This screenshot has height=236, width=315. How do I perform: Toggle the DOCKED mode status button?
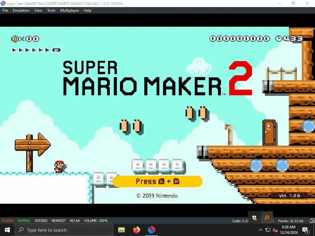(x=41, y=221)
